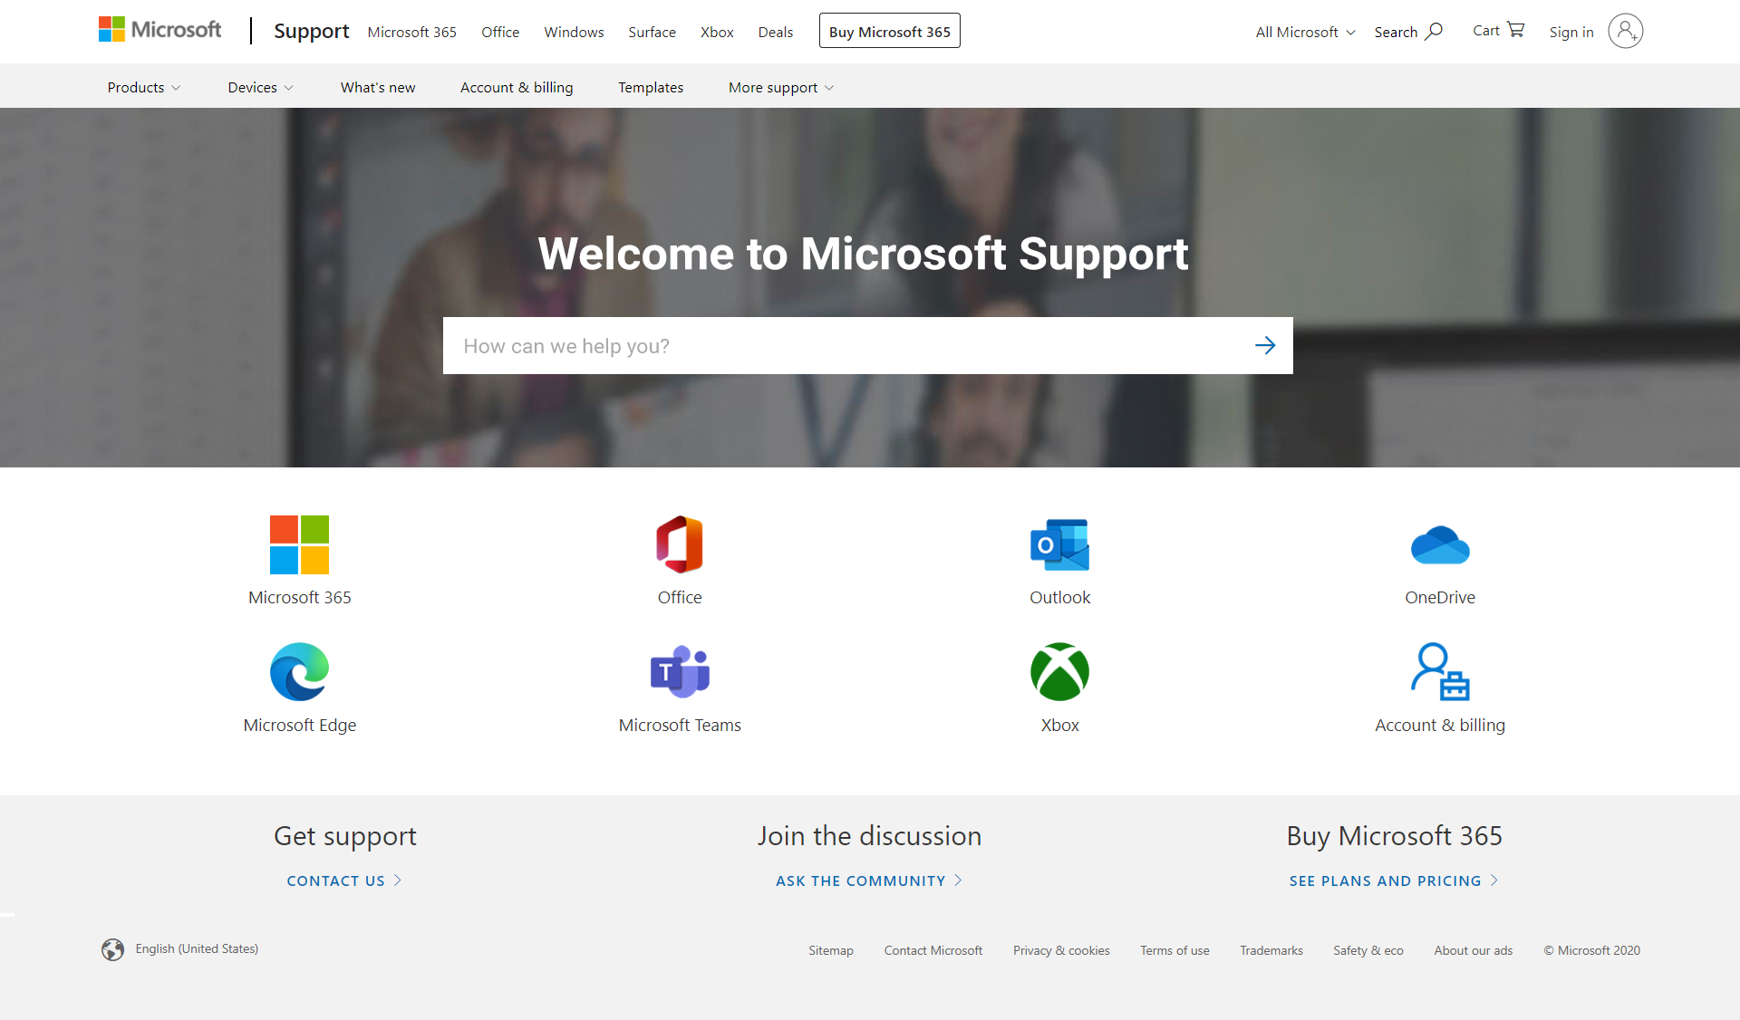Expand the Devices dropdown menu
The image size is (1740, 1020).
260,88
